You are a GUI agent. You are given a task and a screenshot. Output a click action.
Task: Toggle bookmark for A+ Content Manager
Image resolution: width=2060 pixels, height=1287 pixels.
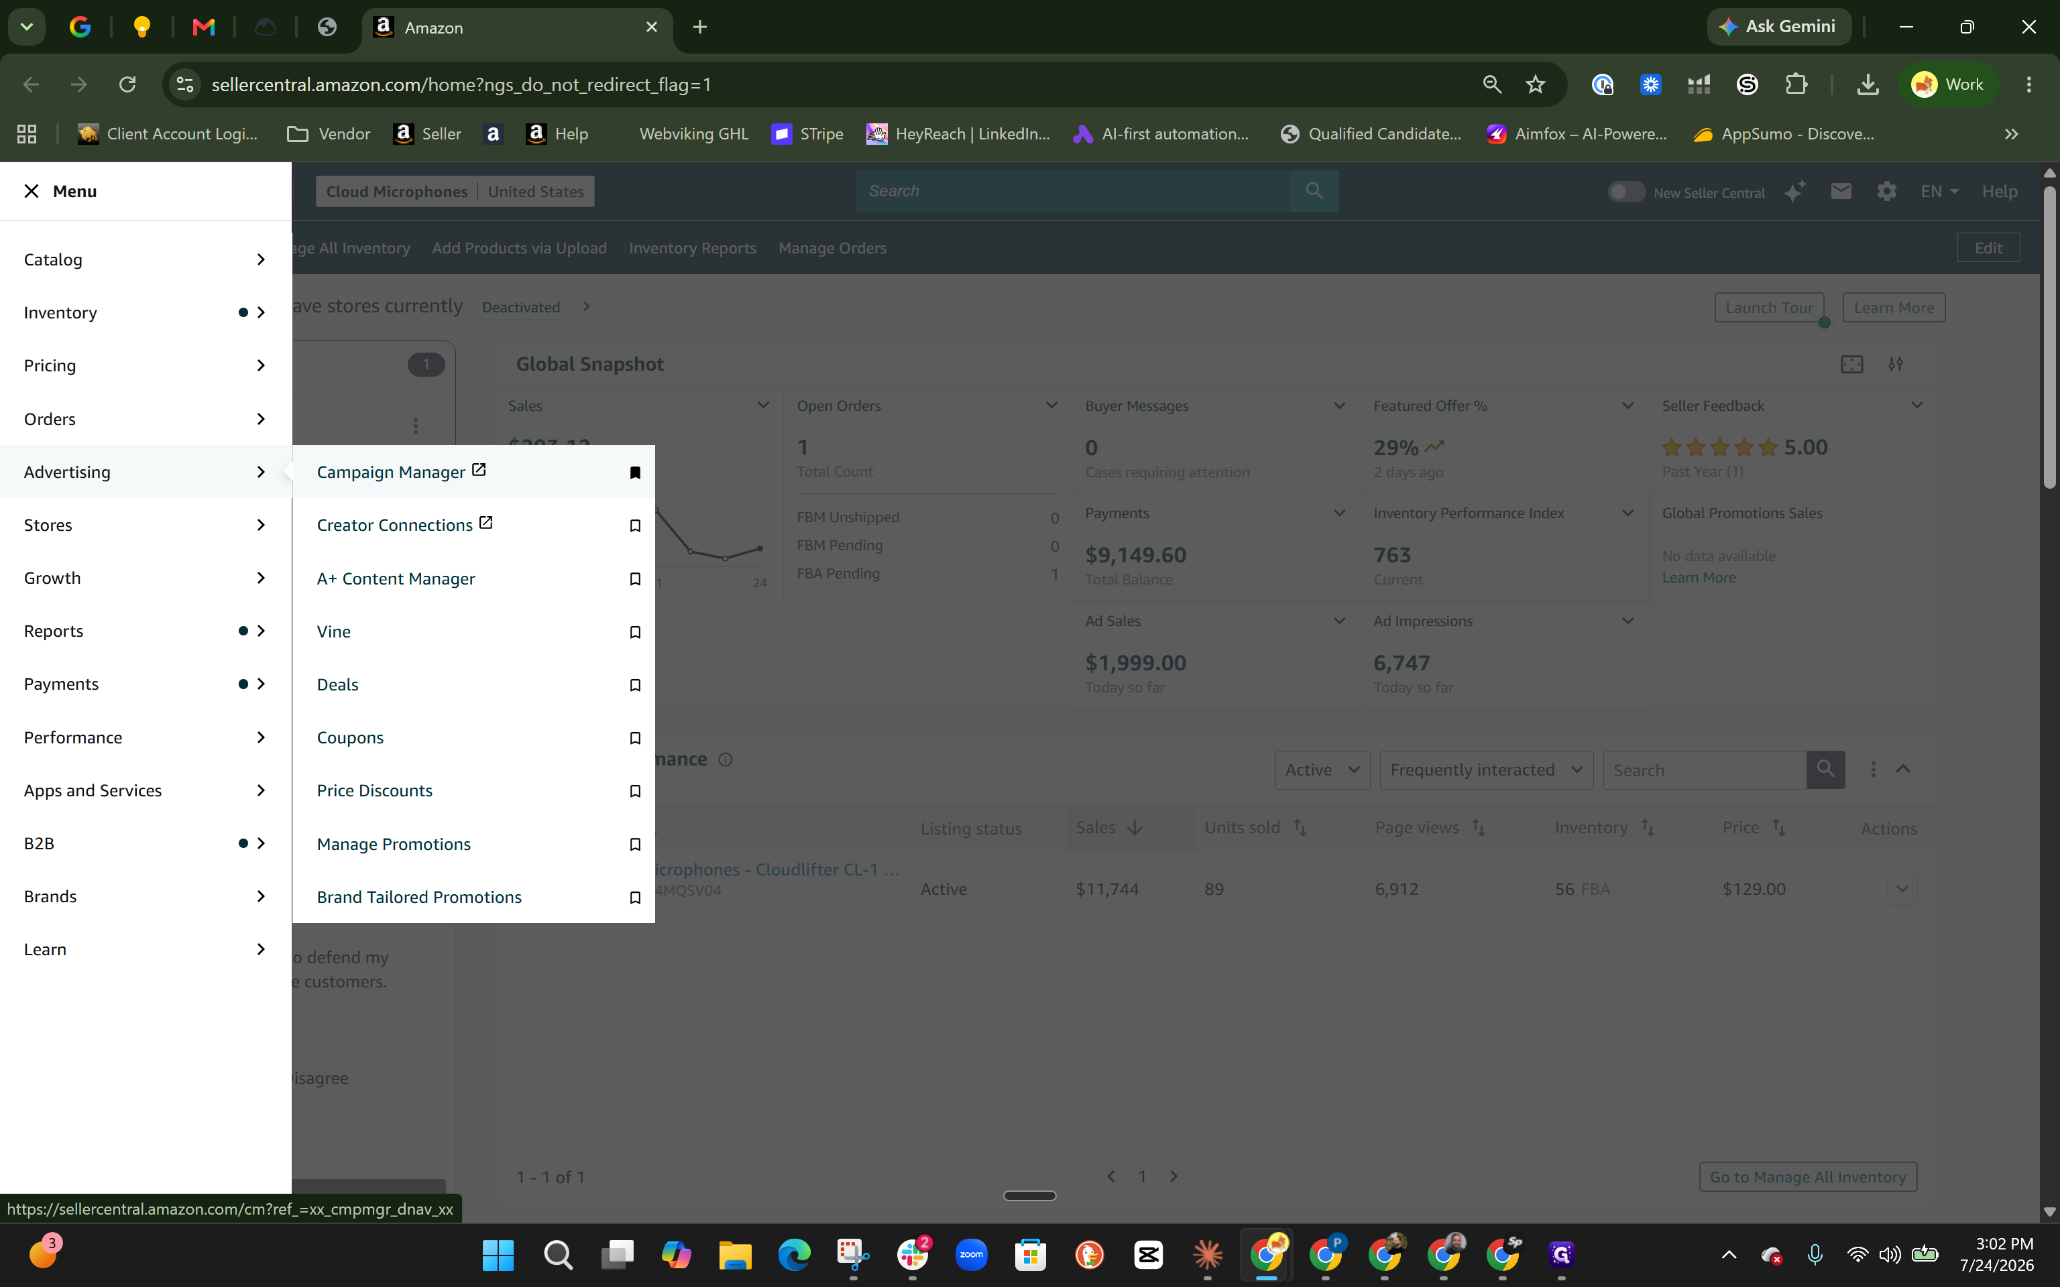coord(635,578)
